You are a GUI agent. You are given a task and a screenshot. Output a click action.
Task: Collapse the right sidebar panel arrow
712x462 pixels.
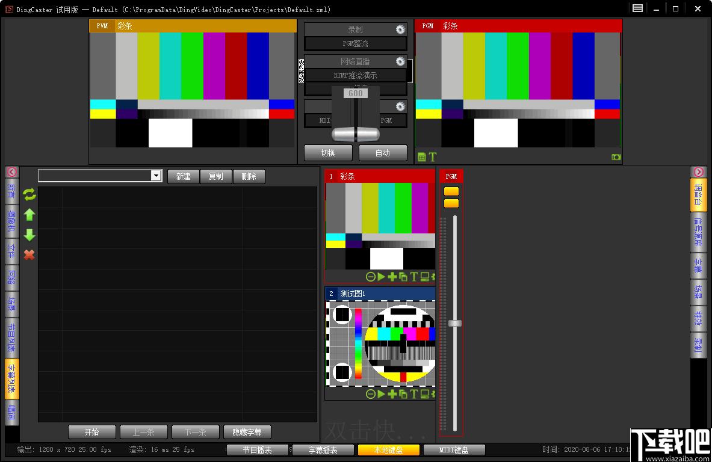[x=698, y=171]
